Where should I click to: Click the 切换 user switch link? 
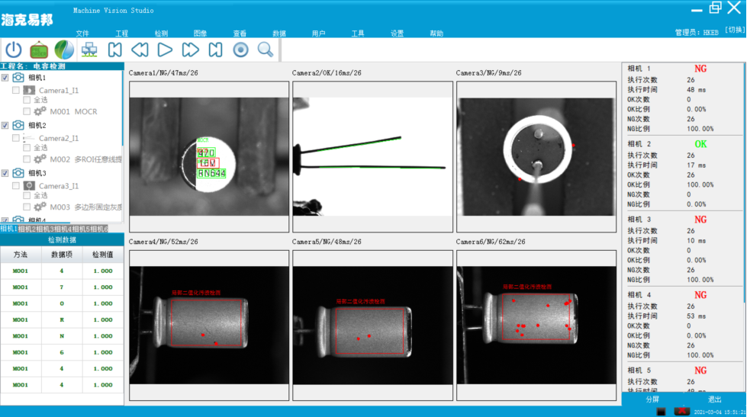(733, 30)
